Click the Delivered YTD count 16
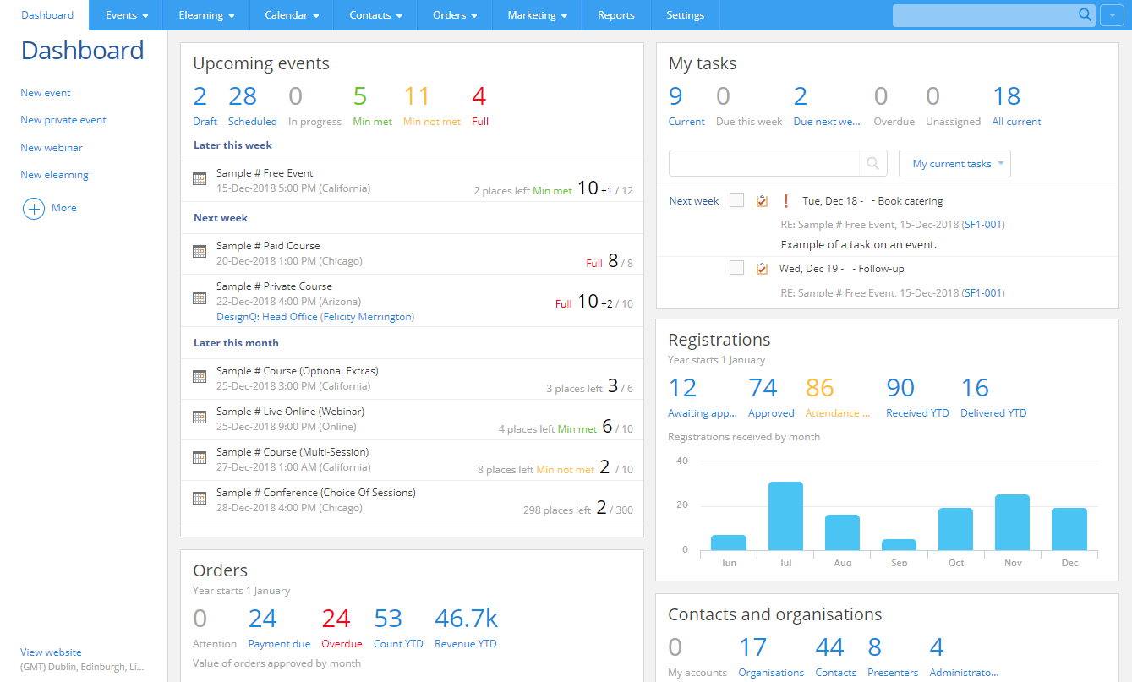This screenshot has height=682, width=1132. coord(975,388)
